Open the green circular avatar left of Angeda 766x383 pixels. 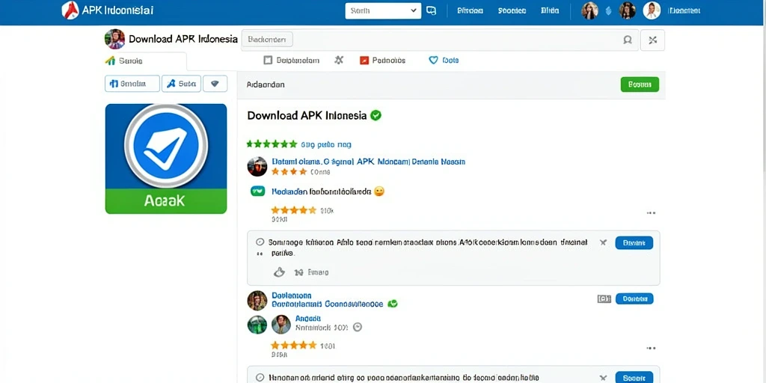257,325
